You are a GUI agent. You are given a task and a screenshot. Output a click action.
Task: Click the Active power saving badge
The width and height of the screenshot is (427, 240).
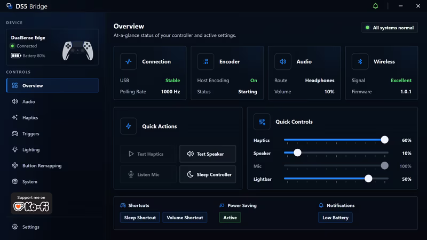pyautogui.click(x=230, y=218)
